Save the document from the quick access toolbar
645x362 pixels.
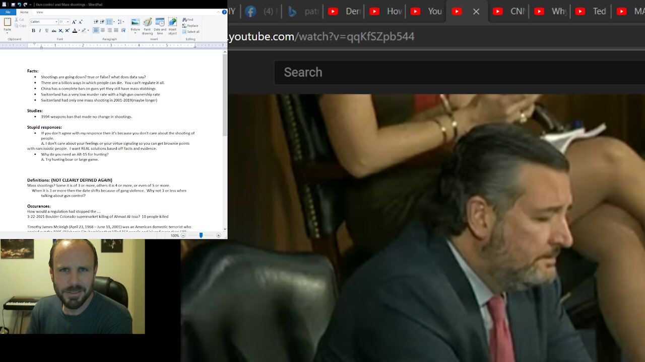point(13,5)
